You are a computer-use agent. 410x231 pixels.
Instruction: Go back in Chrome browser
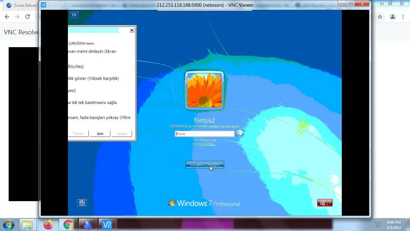(7, 17)
